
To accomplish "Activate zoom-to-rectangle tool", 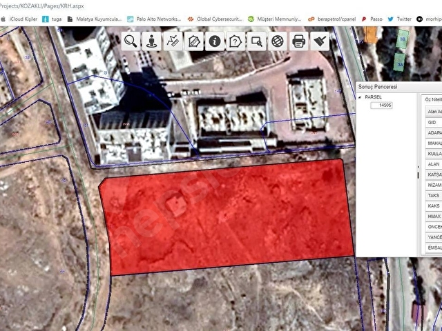I will [256, 41].
